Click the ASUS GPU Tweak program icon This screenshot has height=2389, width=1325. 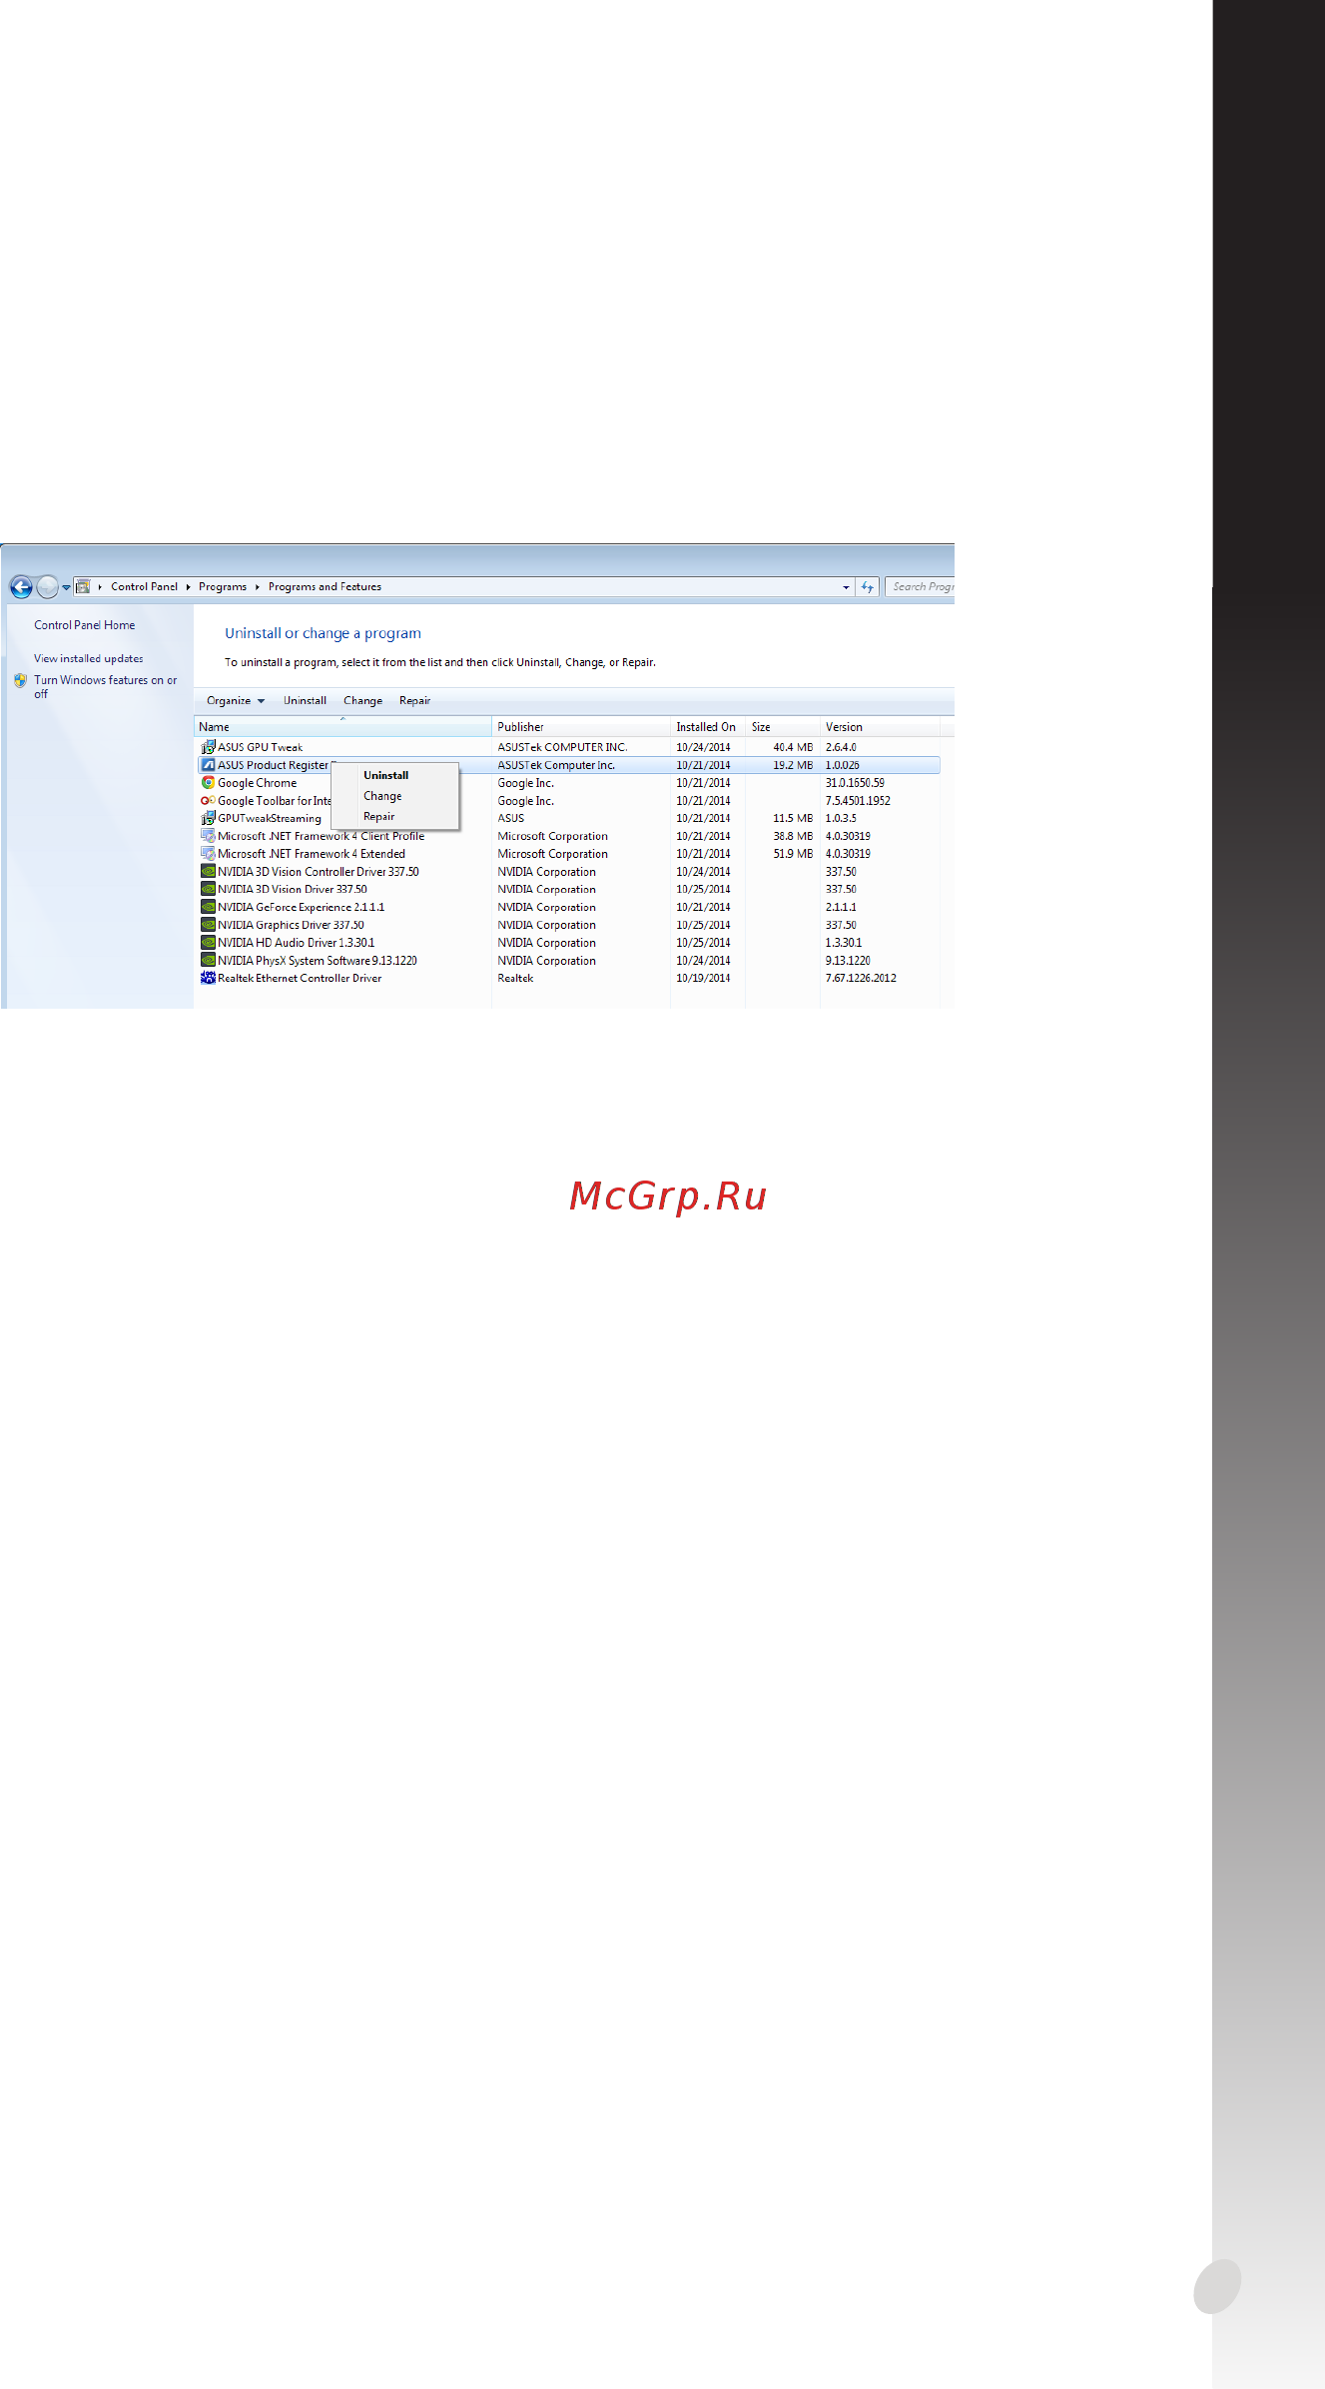coord(208,747)
